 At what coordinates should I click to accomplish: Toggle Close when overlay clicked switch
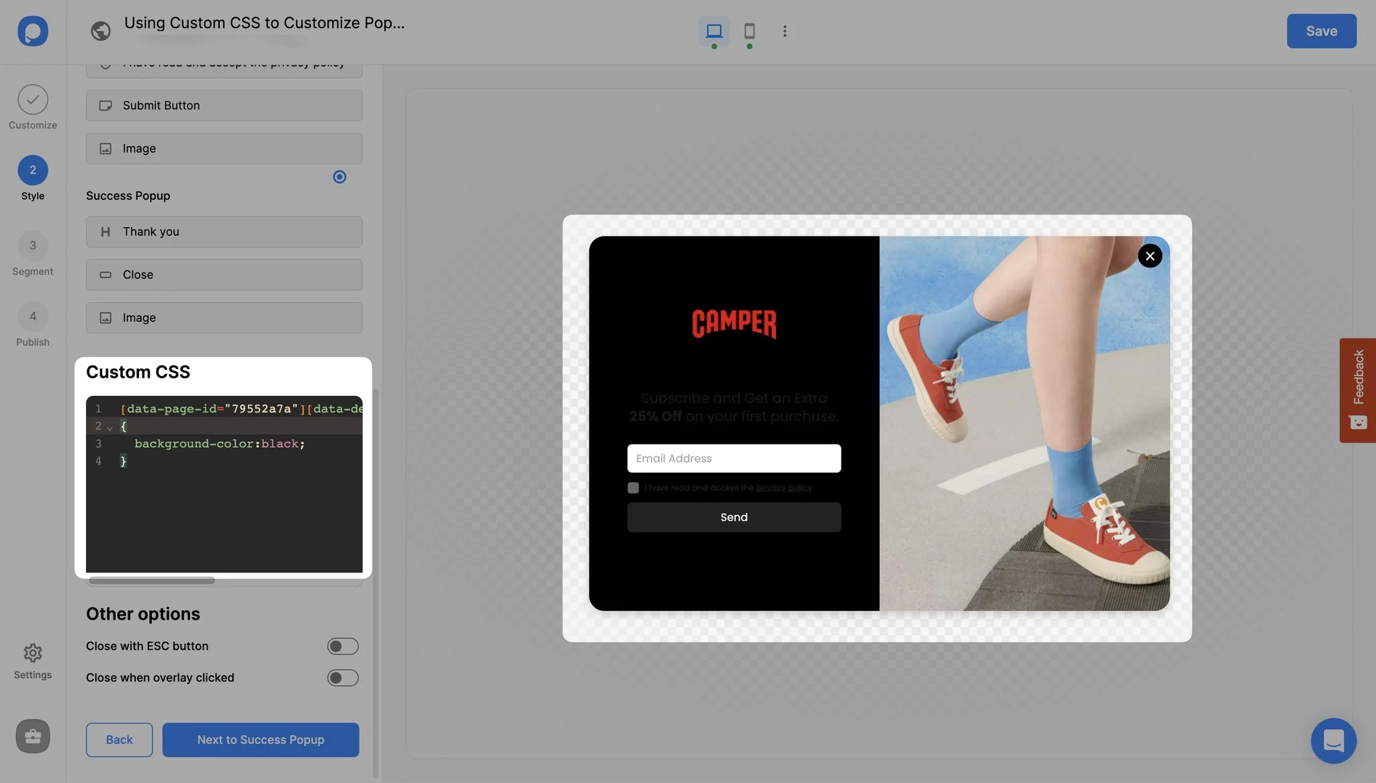pos(343,678)
